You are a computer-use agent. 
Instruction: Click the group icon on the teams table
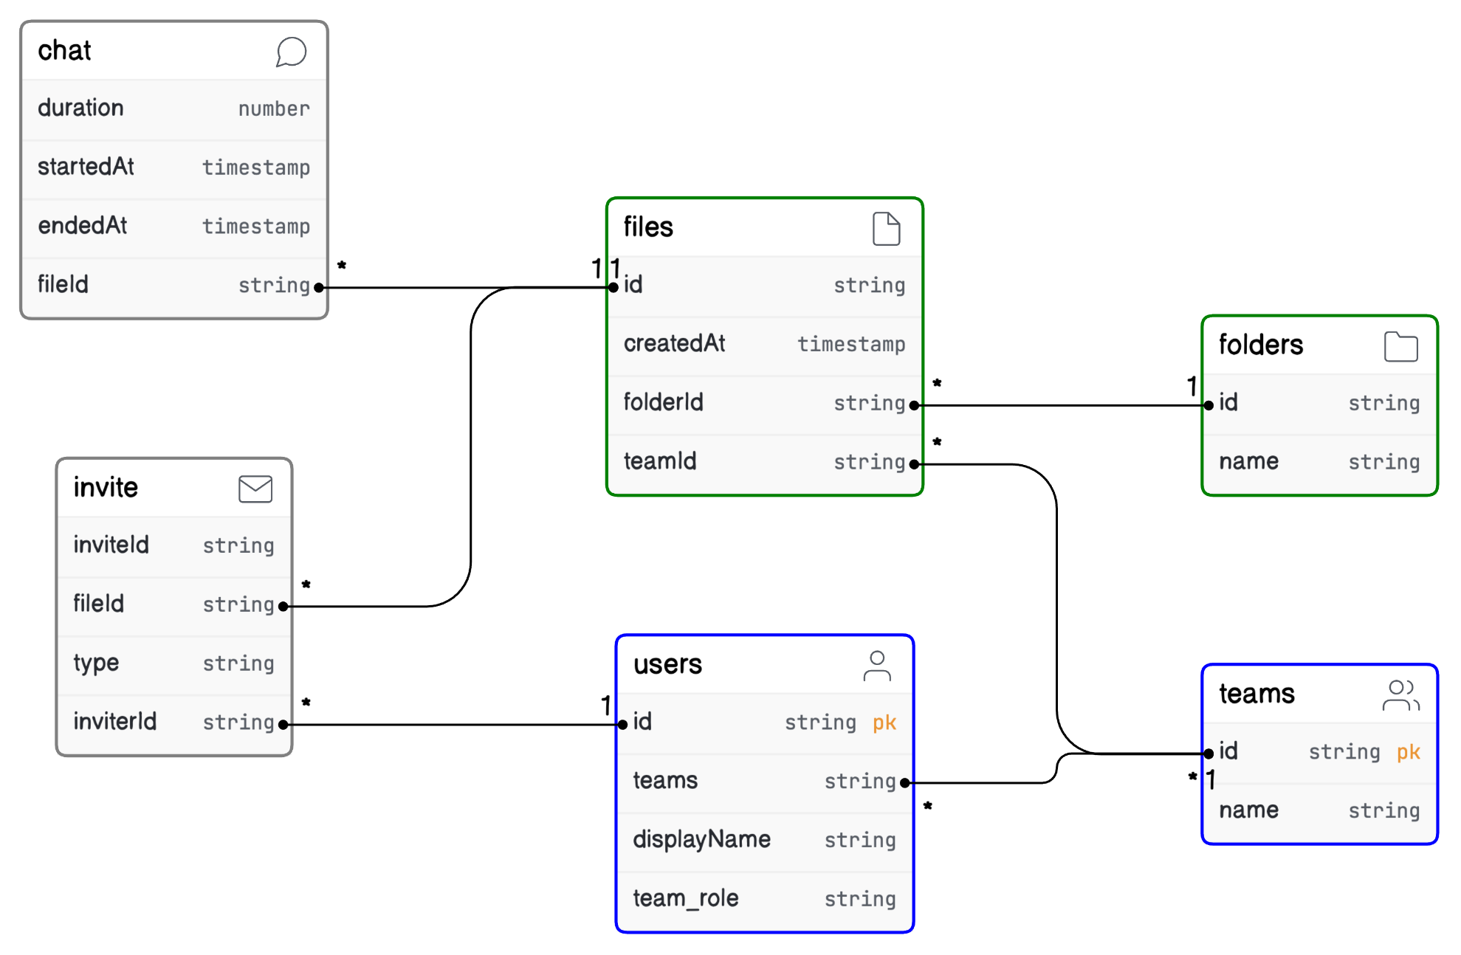coord(1400,694)
